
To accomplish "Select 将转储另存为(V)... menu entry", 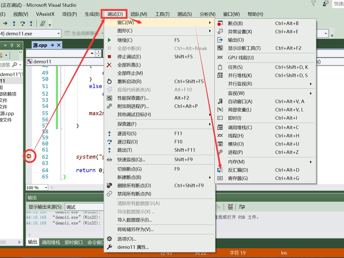I will point(160,229).
